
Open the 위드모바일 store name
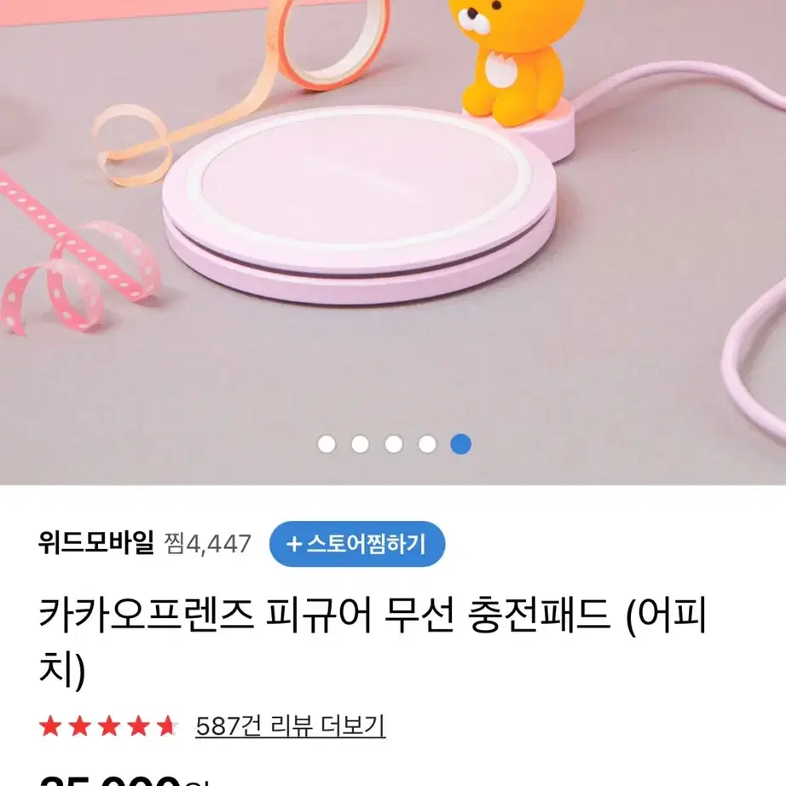[96, 543]
